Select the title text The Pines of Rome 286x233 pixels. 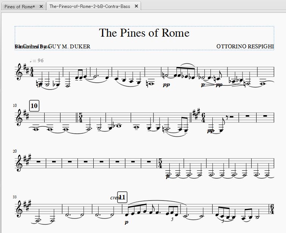click(144, 33)
